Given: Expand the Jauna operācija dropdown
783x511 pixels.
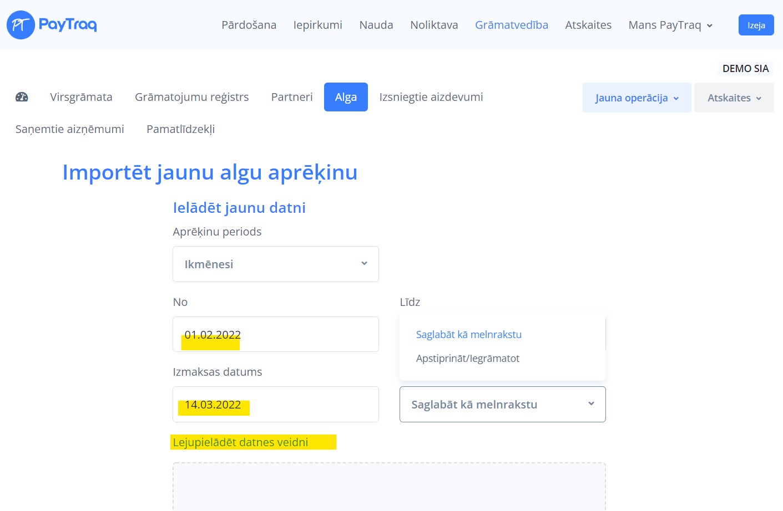Looking at the screenshot, I should [636, 98].
